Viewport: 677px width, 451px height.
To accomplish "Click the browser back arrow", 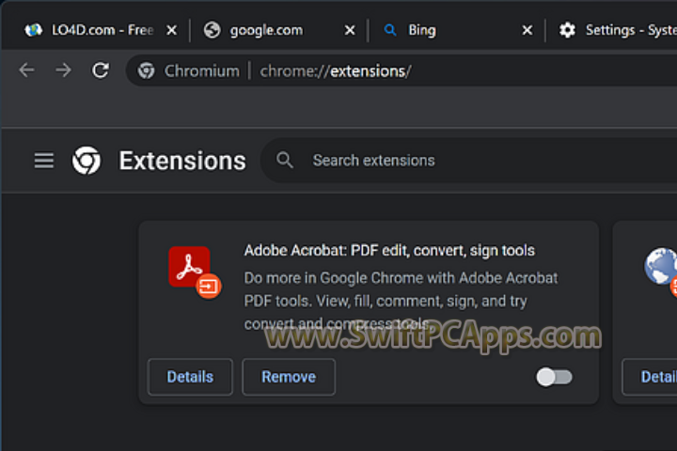I will [x=26, y=70].
